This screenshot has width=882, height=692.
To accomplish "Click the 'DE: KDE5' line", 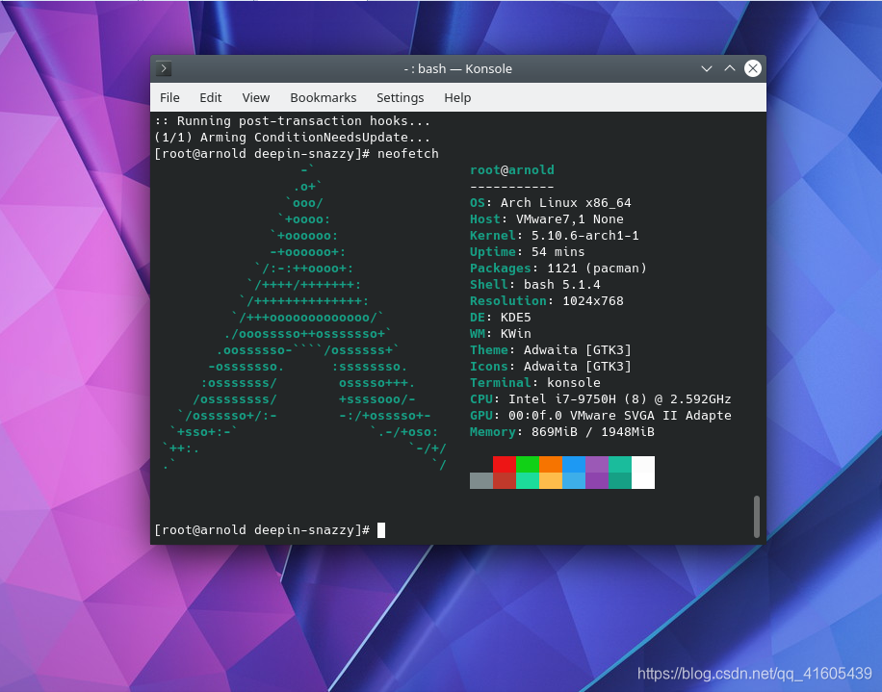I will pyautogui.click(x=501, y=317).
